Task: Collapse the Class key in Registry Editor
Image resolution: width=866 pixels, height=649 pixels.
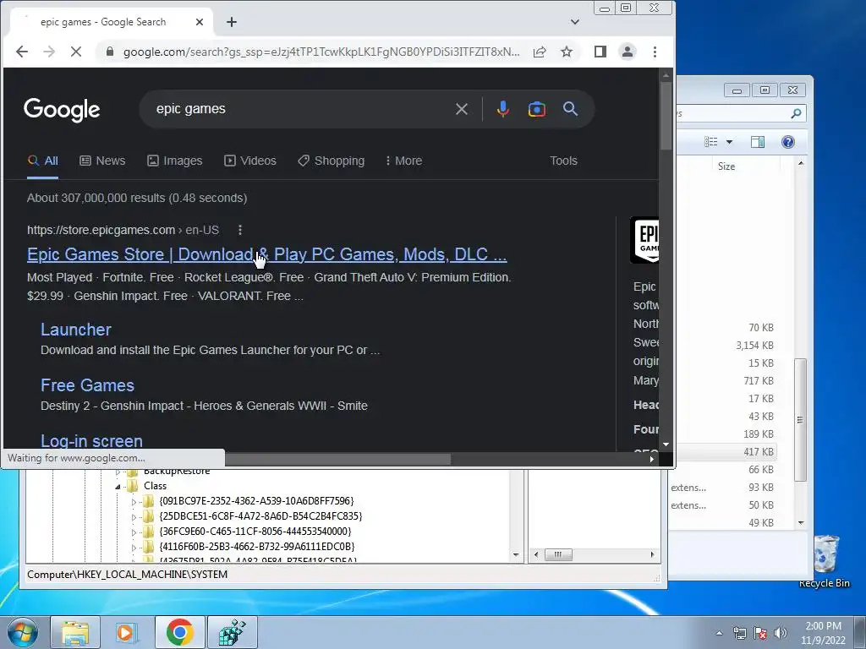Action: click(118, 487)
